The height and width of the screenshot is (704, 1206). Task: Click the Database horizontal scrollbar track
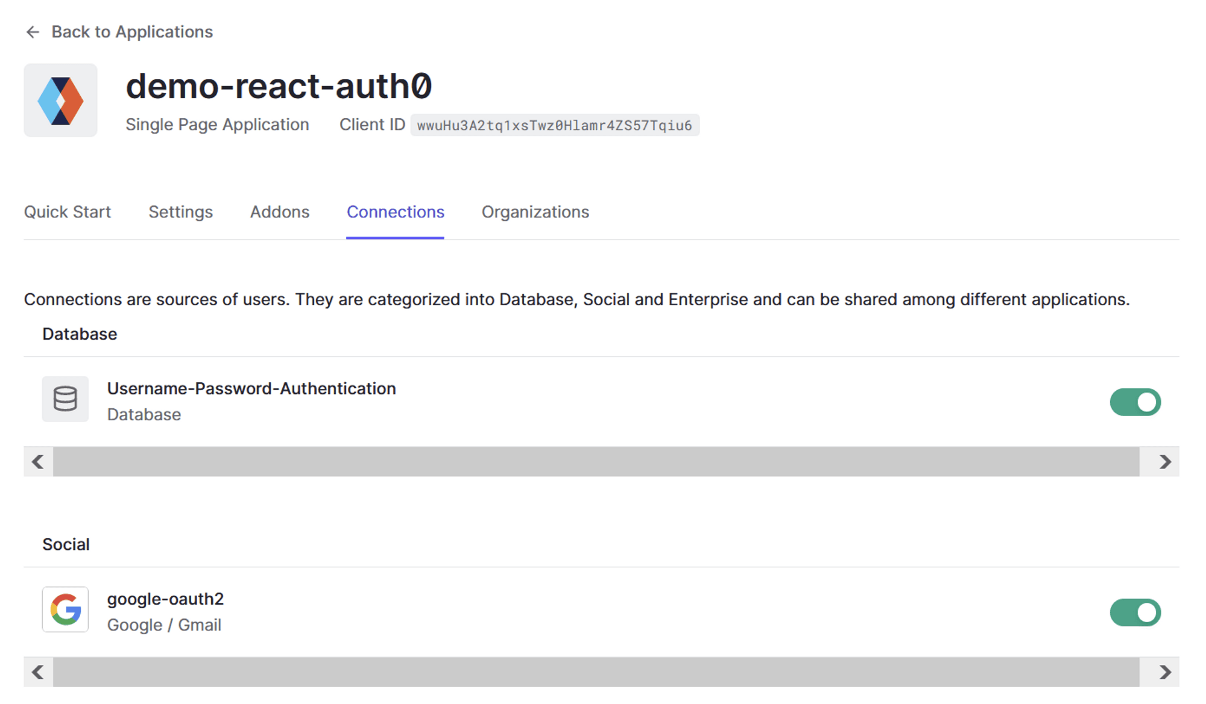click(596, 462)
